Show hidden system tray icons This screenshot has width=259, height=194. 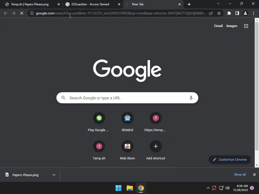[208, 188]
